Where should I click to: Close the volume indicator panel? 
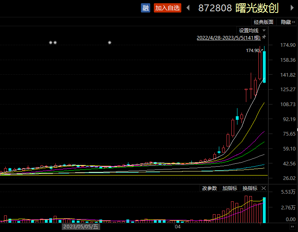(264, 188)
